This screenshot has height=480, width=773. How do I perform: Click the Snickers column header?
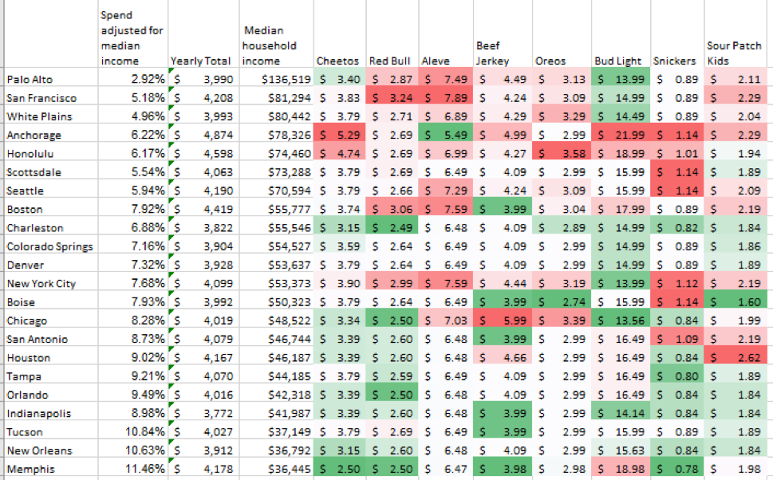tap(677, 34)
